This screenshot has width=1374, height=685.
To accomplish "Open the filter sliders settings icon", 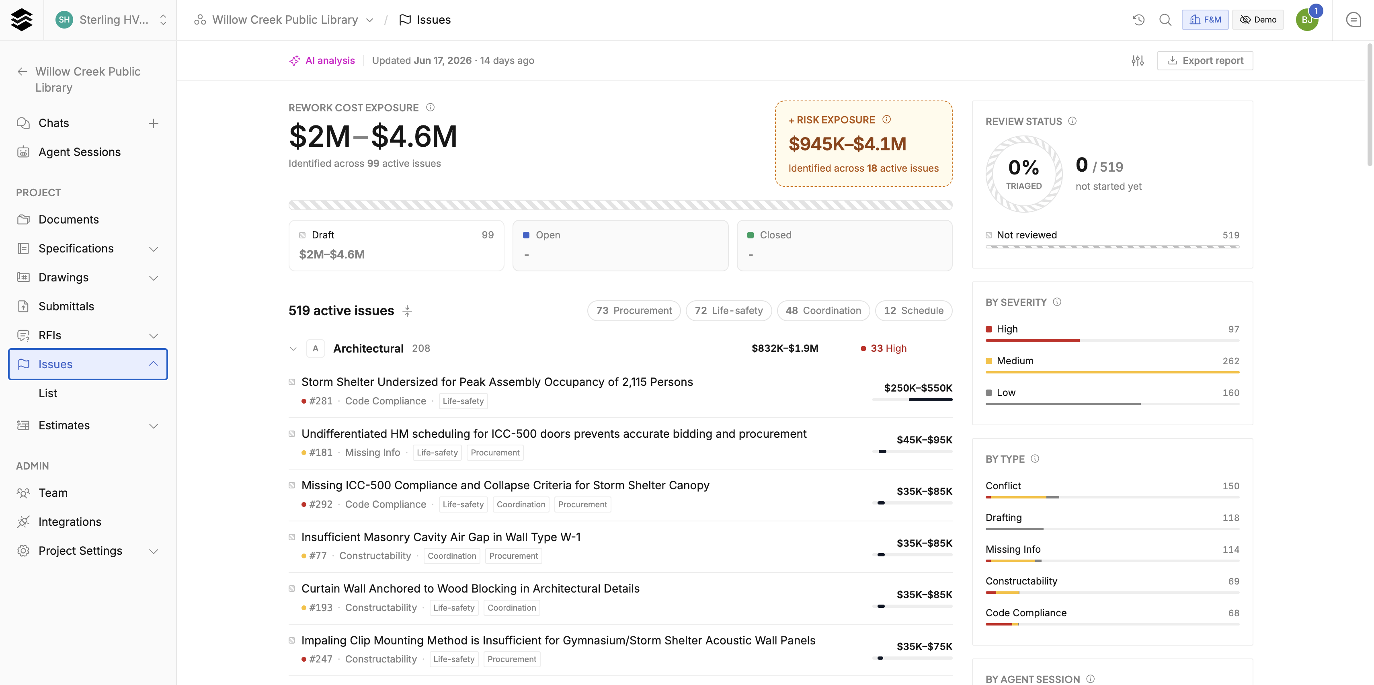I will tap(1138, 61).
